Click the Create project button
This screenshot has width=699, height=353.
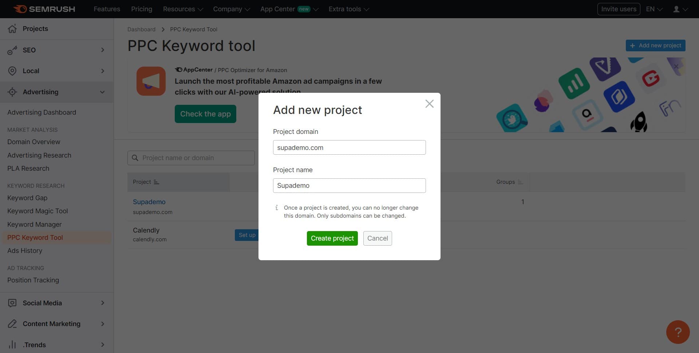[x=332, y=238]
